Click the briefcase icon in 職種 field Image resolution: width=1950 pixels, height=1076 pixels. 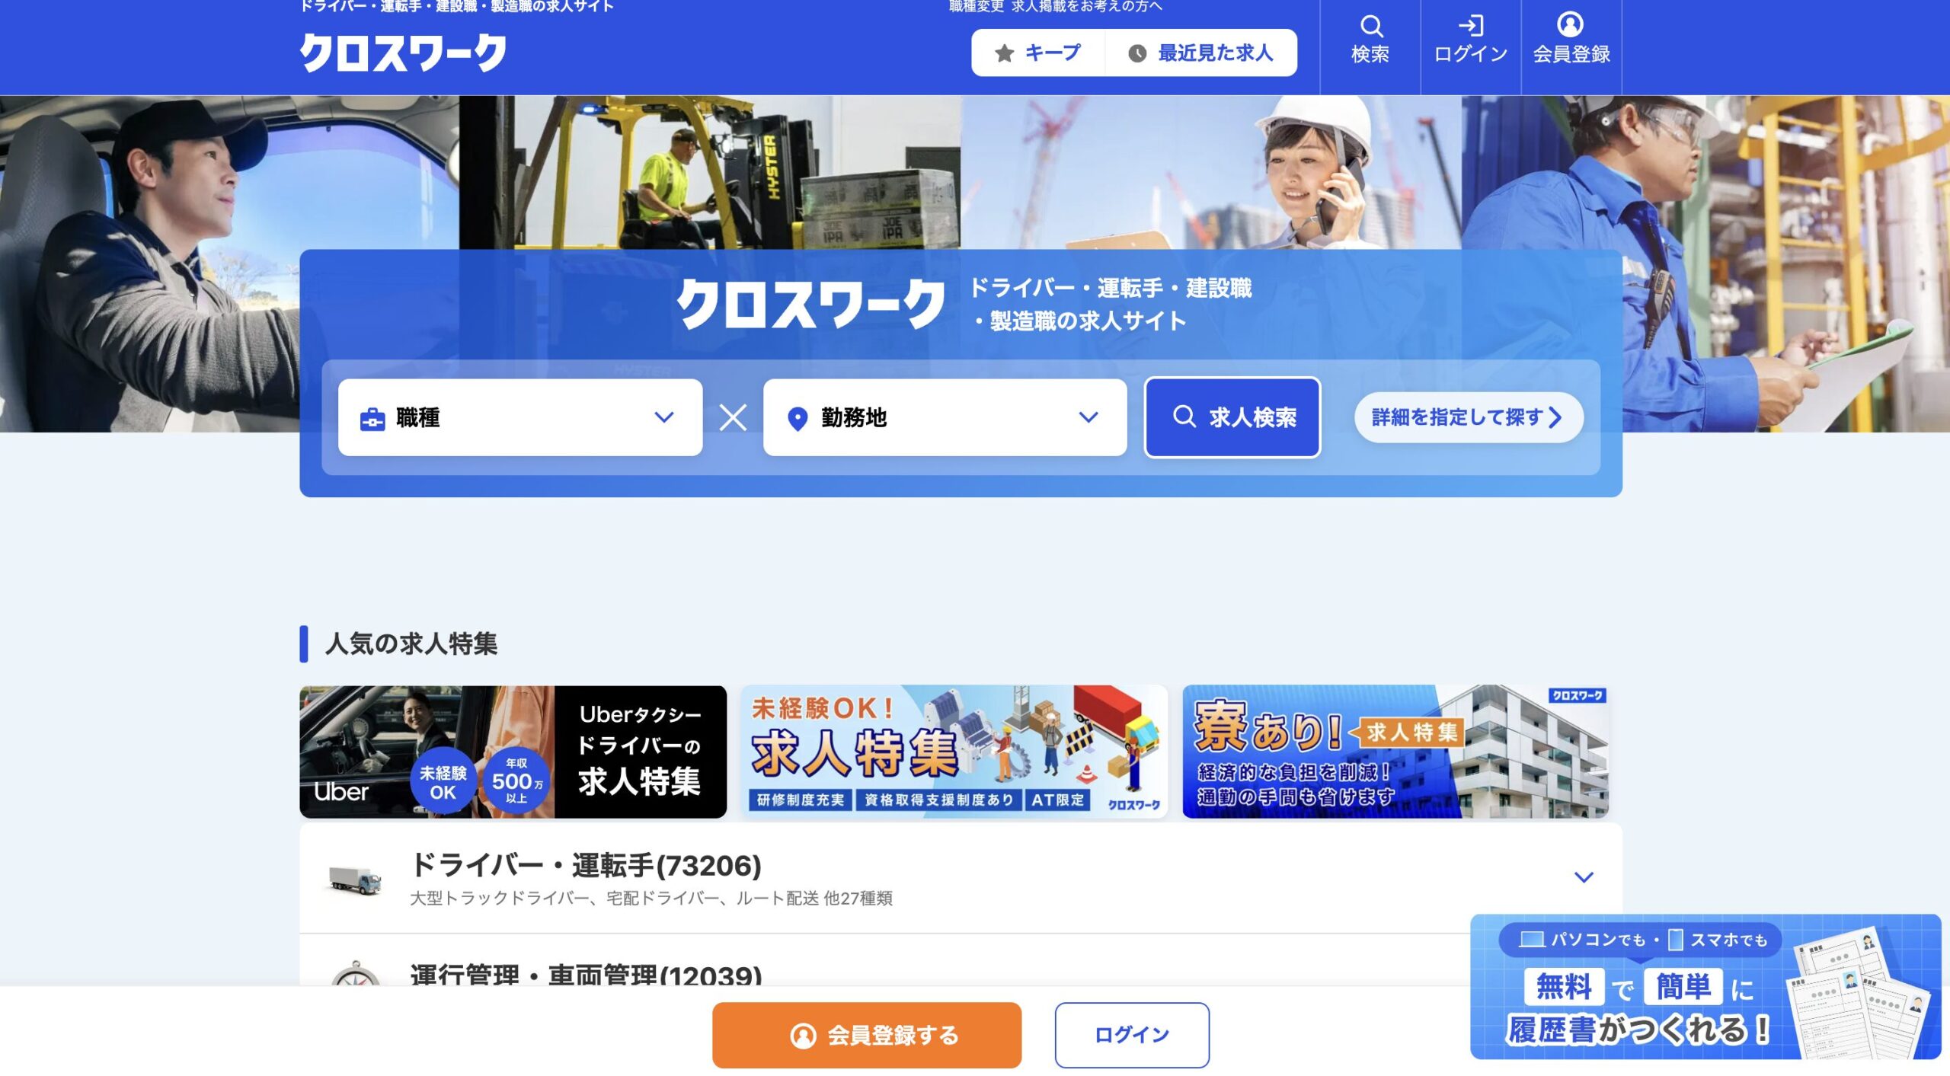[x=372, y=418]
